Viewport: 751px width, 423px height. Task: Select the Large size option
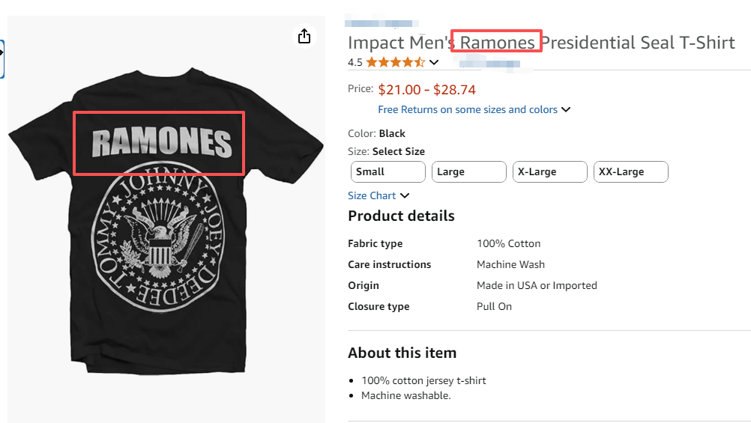click(x=468, y=171)
